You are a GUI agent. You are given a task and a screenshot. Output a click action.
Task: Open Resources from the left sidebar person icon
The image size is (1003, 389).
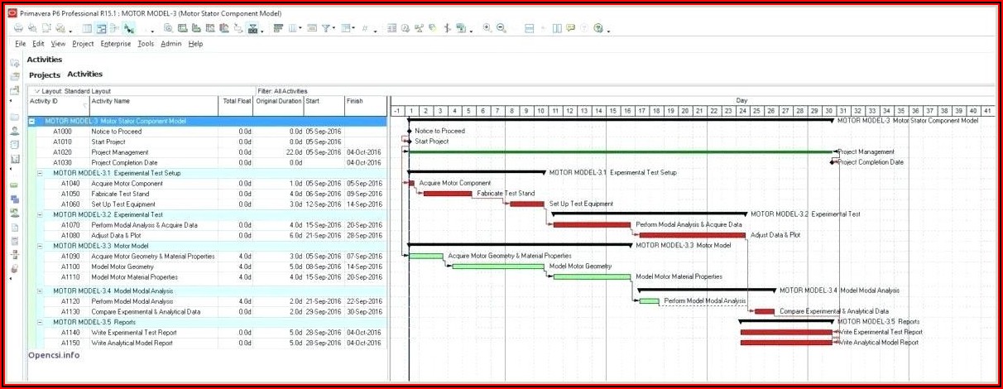tap(14, 131)
